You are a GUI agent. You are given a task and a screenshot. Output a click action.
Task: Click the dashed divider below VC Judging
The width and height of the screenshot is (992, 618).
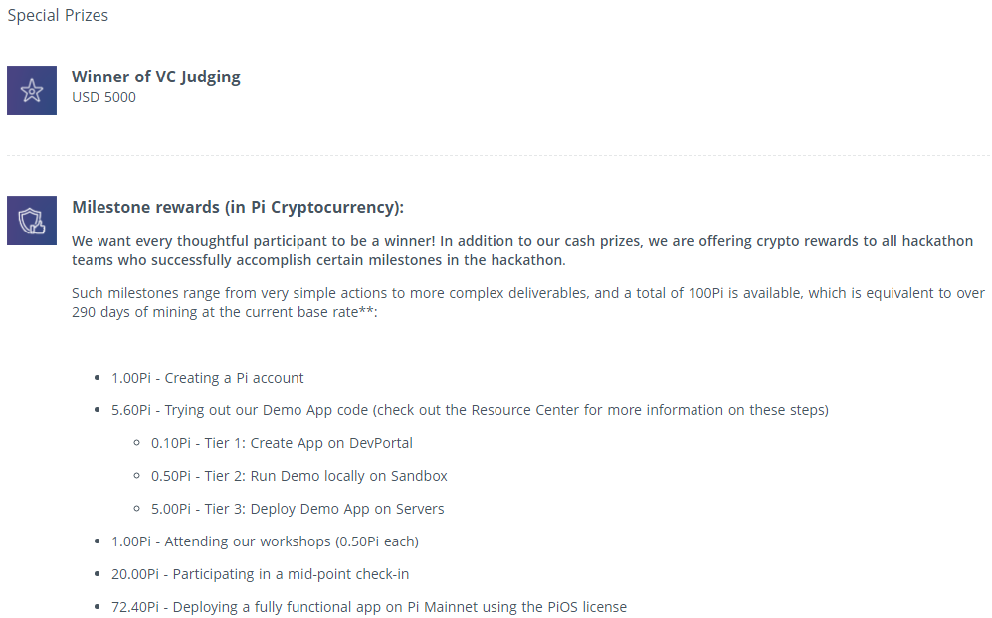coord(498,155)
